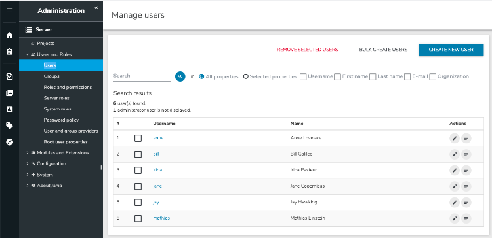The width and height of the screenshot is (492, 238).
Task: Open the tag icon in sidebar
Action: pos(9,126)
